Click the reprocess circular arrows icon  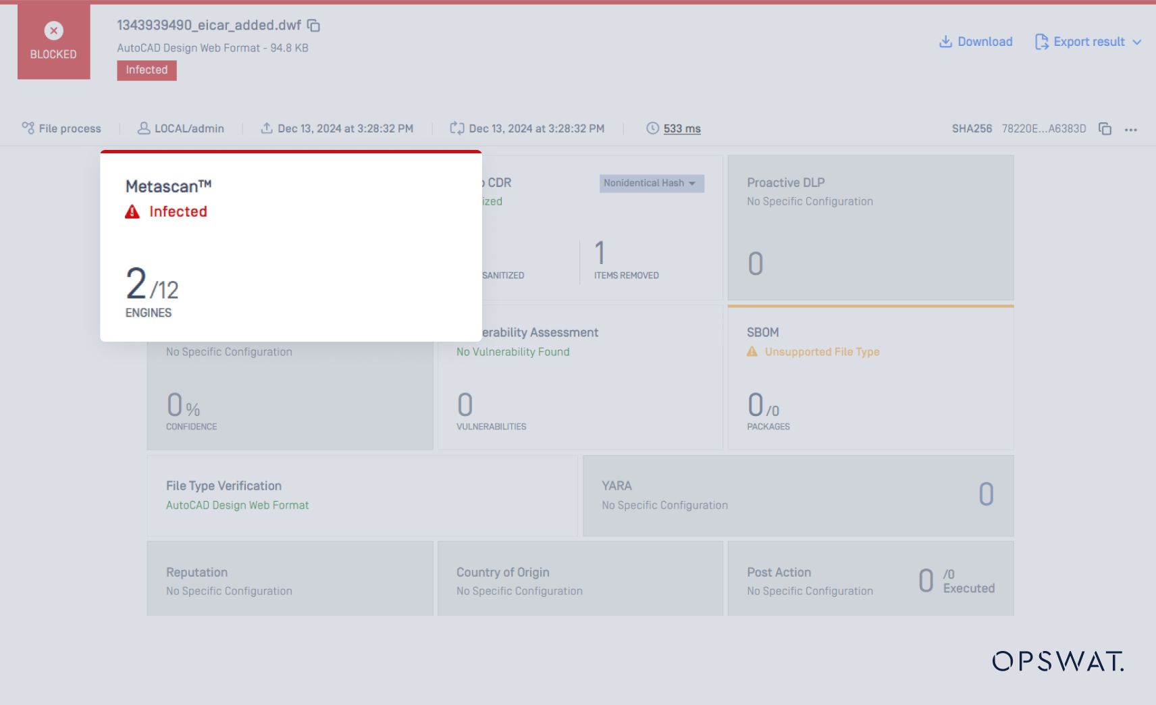coord(456,128)
